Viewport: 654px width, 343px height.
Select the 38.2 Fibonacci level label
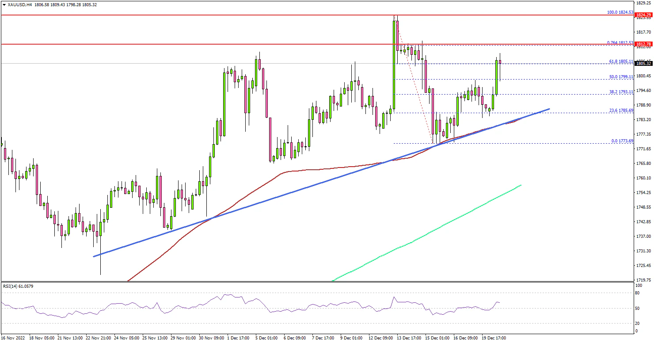621,91
